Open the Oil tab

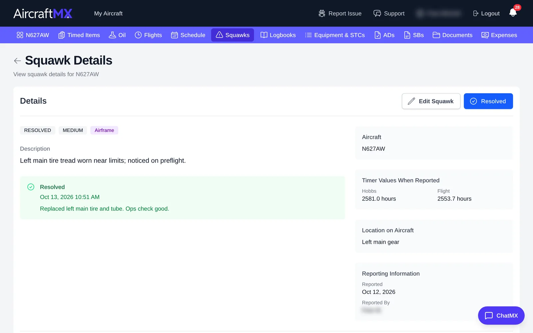click(117, 35)
